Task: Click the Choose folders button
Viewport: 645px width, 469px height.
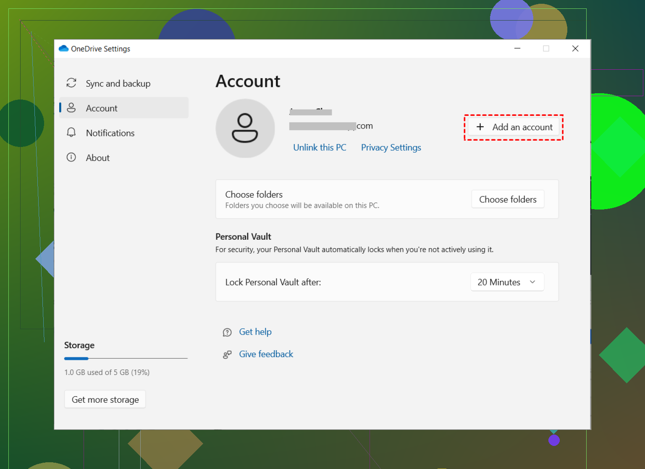Action: (x=508, y=199)
